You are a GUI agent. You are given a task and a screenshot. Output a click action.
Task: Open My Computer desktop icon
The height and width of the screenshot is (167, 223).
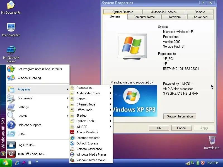pyautogui.click(x=11, y=30)
